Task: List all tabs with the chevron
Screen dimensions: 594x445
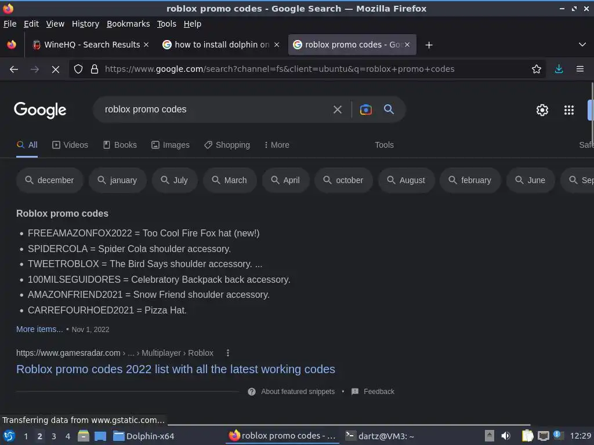Action: point(582,45)
